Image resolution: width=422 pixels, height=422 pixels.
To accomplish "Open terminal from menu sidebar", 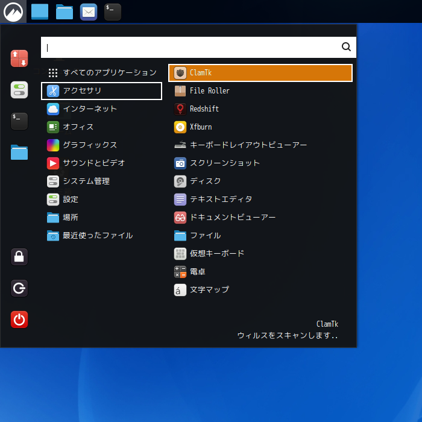I will (x=19, y=121).
